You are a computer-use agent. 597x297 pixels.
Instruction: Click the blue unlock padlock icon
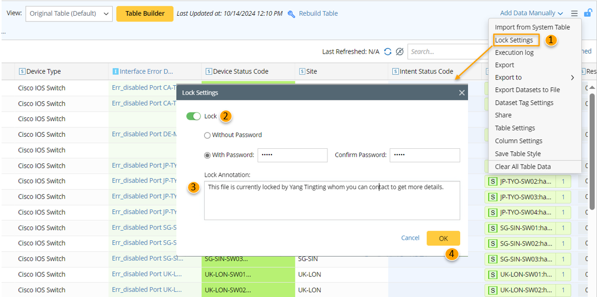pos(588,13)
